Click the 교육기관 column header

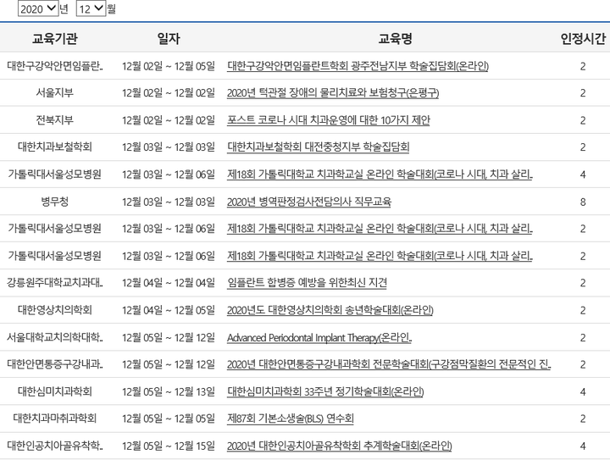click(55, 38)
